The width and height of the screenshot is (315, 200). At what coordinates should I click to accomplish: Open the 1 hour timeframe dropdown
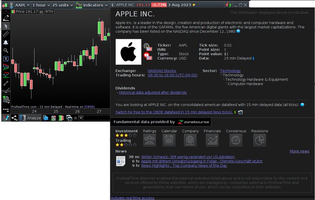pyautogui.click(x=41, y=5)
